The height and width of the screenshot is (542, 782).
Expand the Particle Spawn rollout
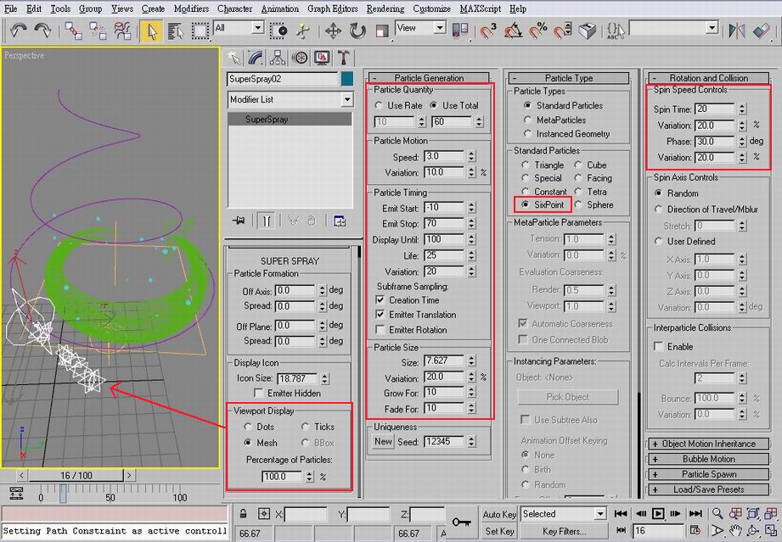(709, 474)
